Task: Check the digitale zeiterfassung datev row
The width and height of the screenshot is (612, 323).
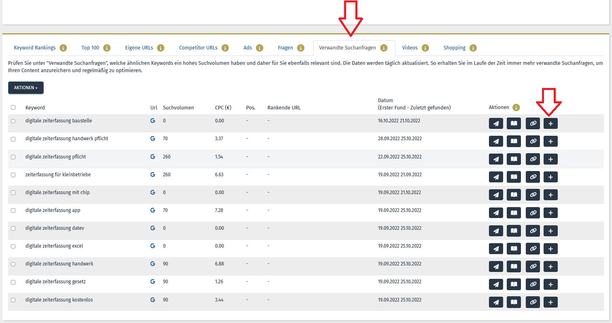Action: [13, 228]
